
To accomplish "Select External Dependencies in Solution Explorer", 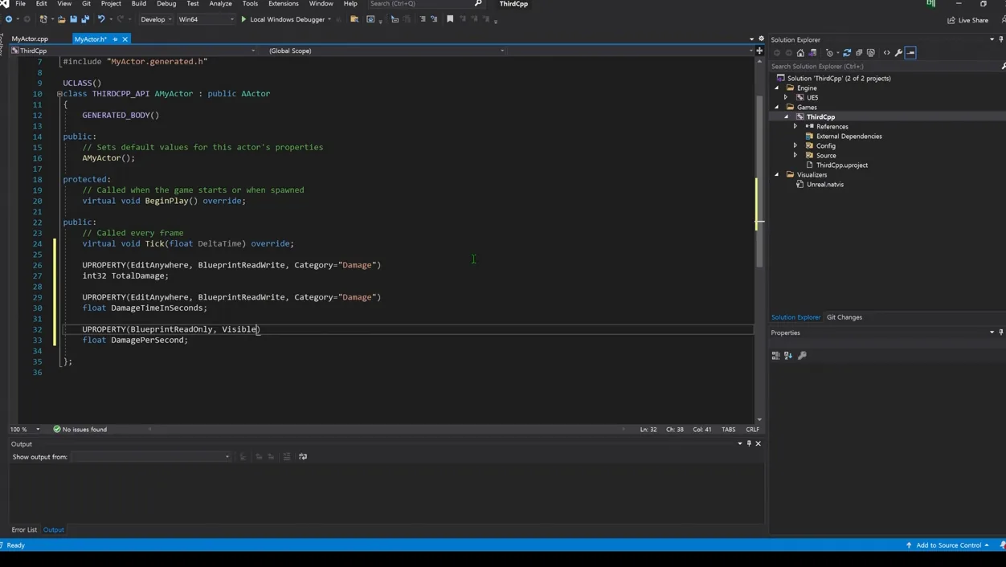I will click(849, 137).
